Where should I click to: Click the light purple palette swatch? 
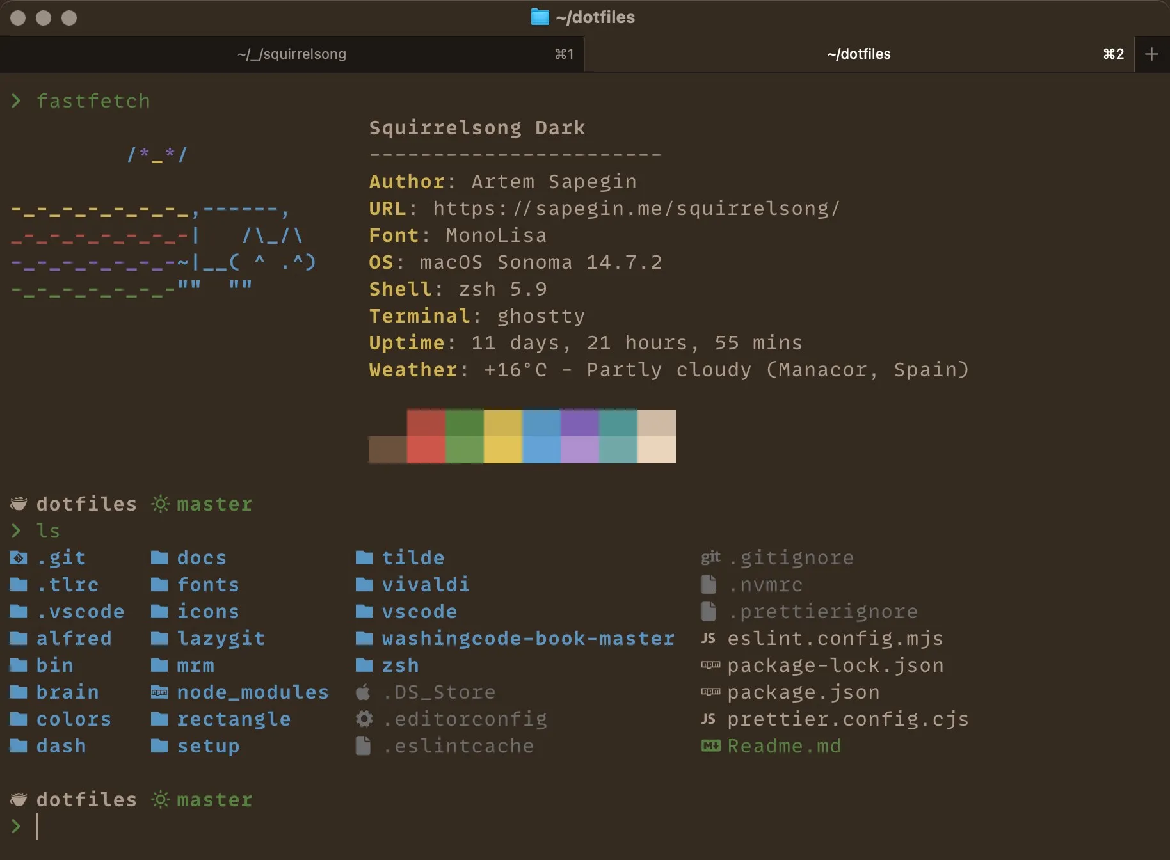point(579,450)
